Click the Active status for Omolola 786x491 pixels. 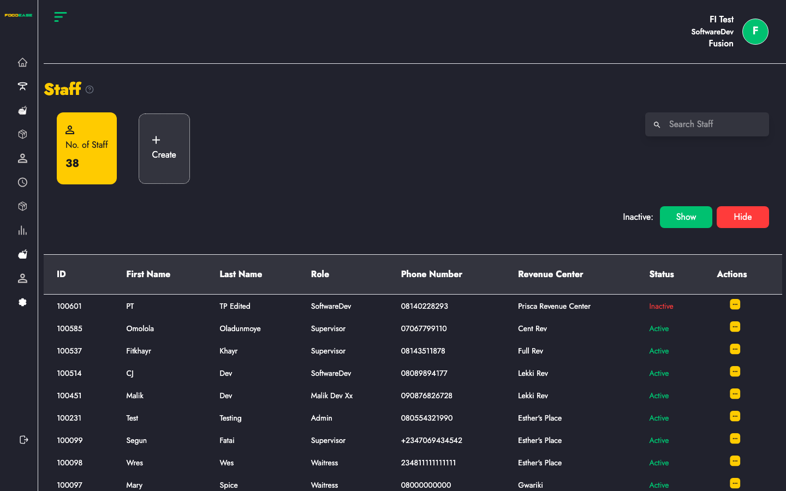point(659,329)
